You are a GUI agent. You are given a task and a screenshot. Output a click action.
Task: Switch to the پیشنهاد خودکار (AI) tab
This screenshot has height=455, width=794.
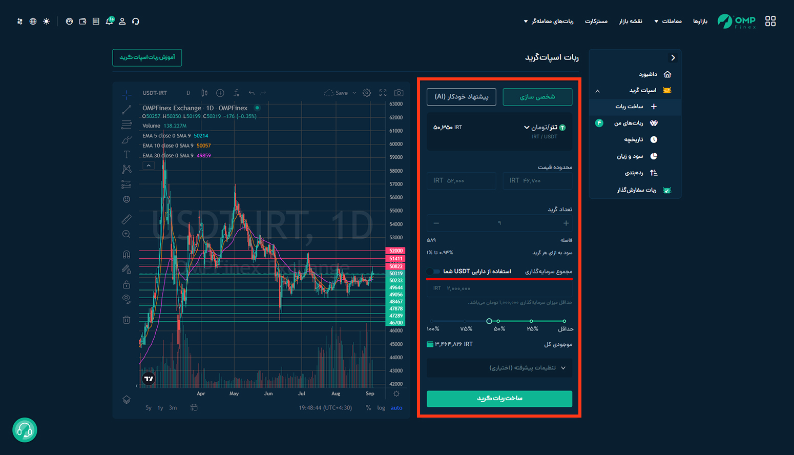coord(462,97)
